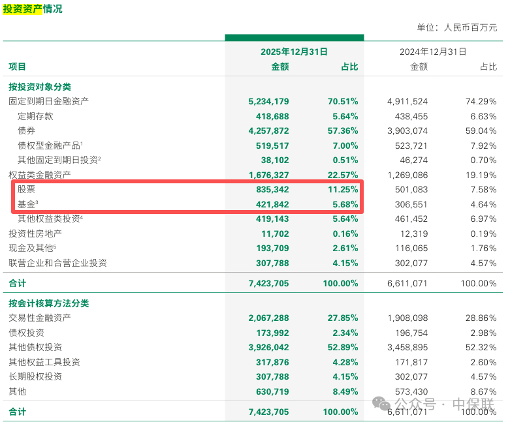This screenshot has height=424, width=510.
Task: Click the 其他债权投资 amount 3,926,042
Action: tap(268, 347)
